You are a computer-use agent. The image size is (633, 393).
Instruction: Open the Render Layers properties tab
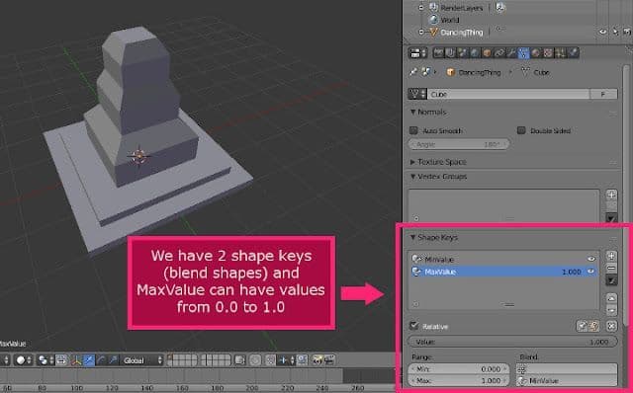[x=451, y=52]
